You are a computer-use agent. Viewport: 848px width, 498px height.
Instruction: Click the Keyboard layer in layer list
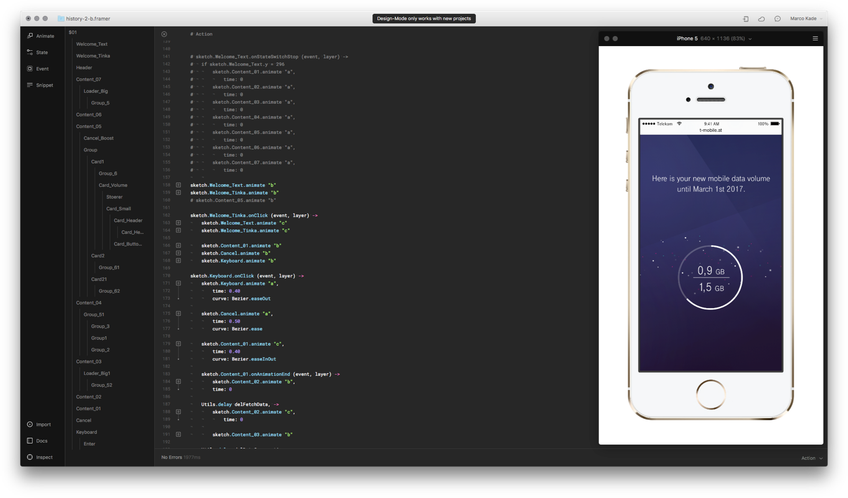coord(86,432)
